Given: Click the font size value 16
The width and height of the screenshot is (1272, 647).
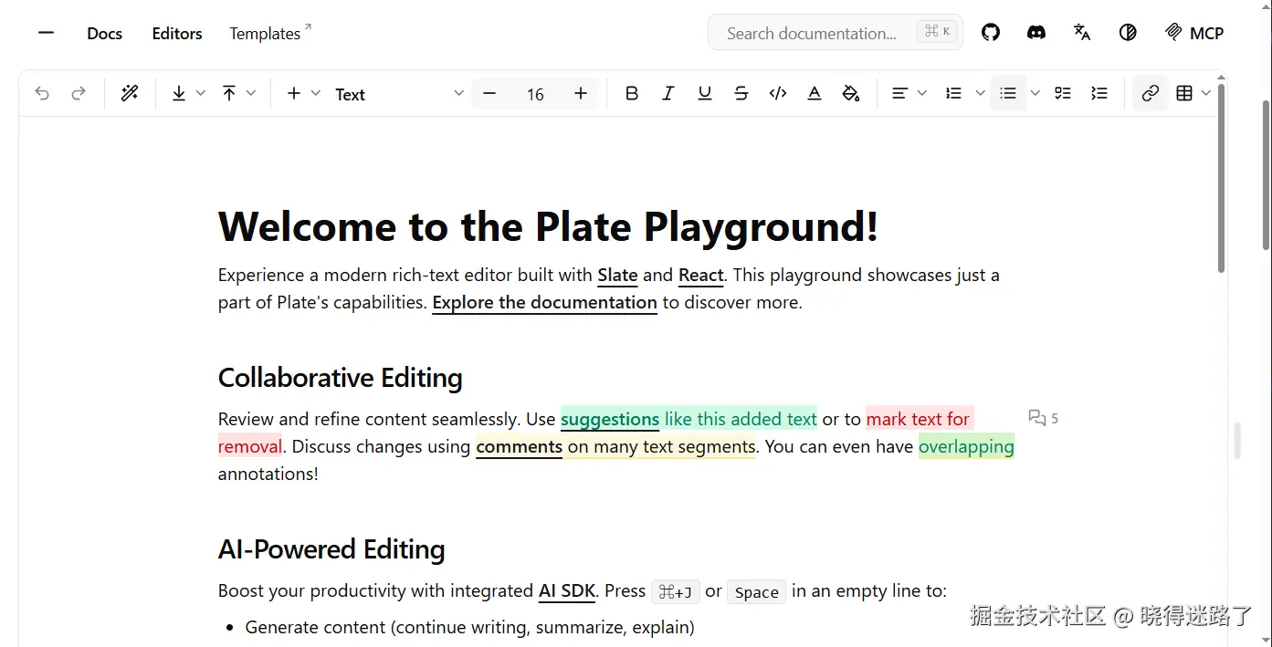Looking at the screenshot, I should (535, 94).
